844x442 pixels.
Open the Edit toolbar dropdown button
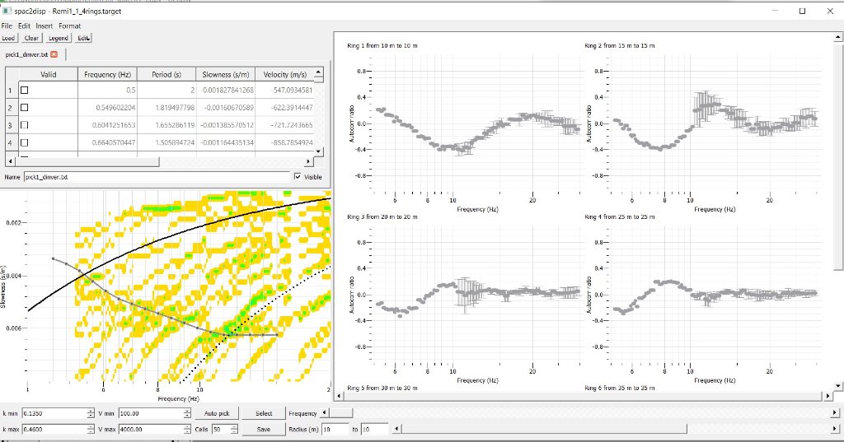tap(83, 38)
